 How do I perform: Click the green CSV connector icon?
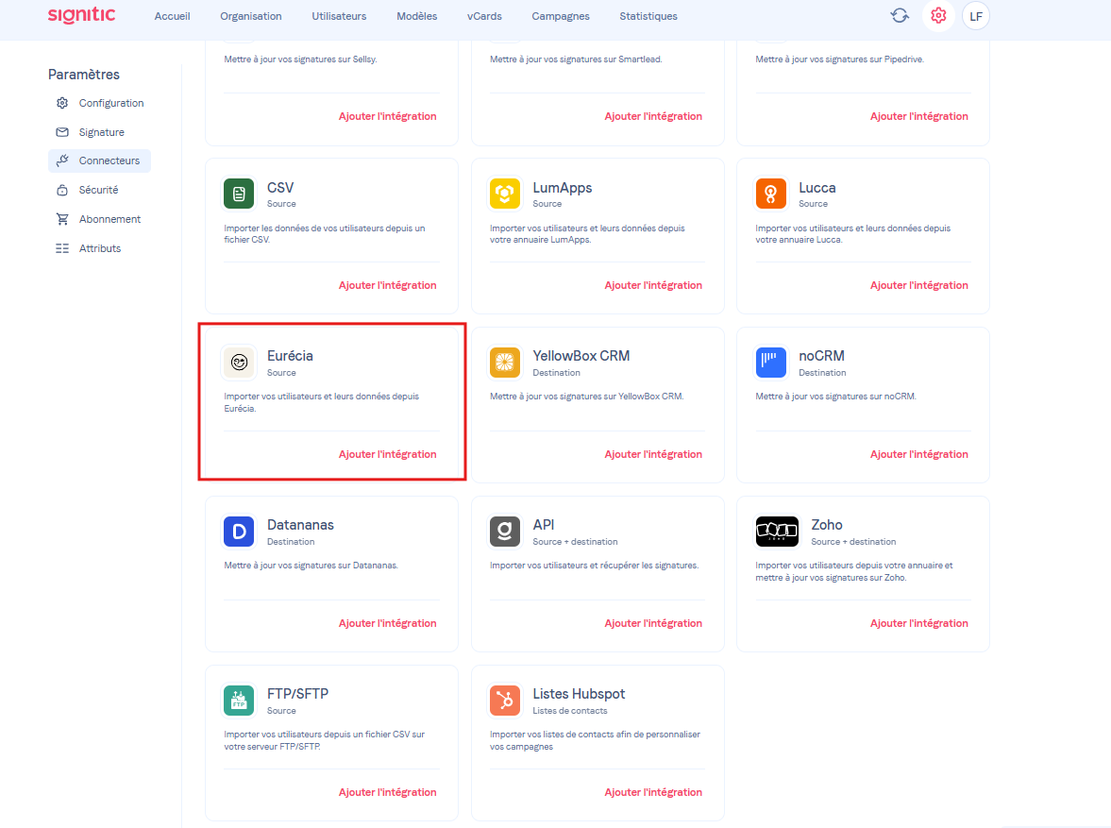pyautogui.click(x=239, y=194)
